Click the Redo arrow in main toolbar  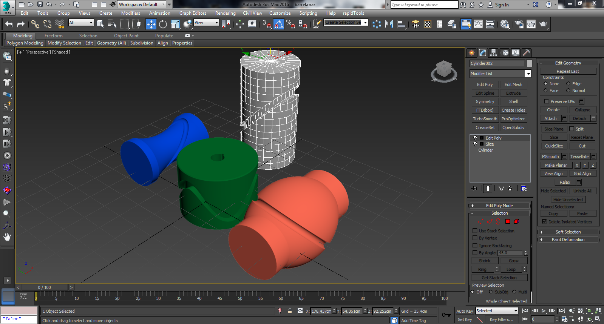tap(21, 24)
